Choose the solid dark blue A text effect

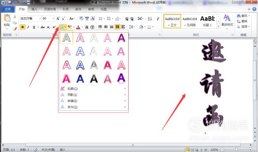80,79
